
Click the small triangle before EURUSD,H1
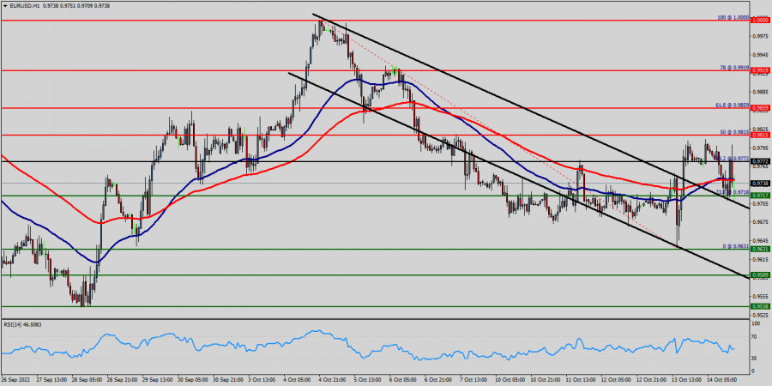5,5
